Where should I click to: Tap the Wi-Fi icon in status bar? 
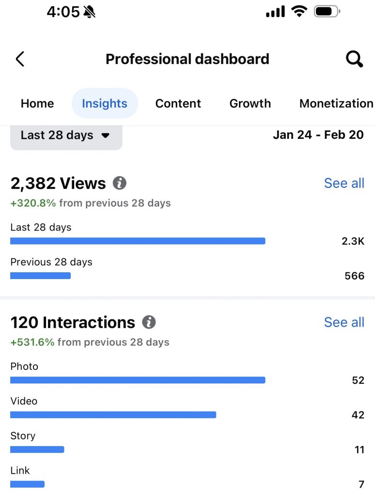300,12
